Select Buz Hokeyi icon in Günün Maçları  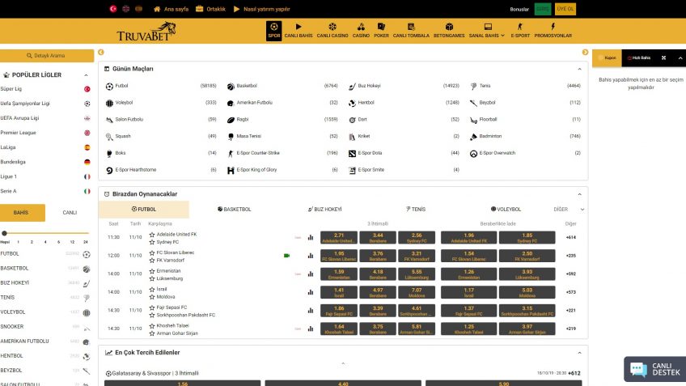point(352,87)
